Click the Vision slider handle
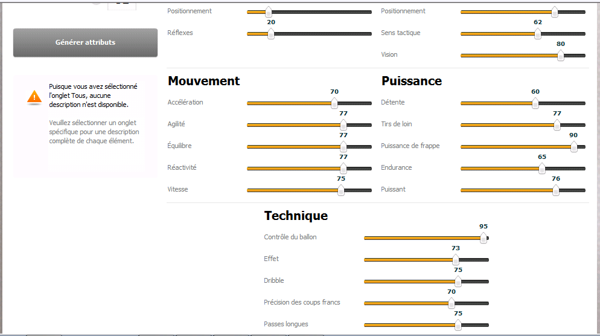 [x=561, y=56]
